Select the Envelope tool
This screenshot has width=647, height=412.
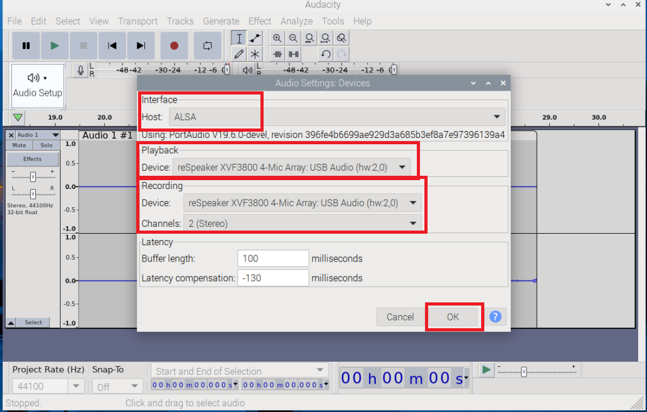point(255,38)
